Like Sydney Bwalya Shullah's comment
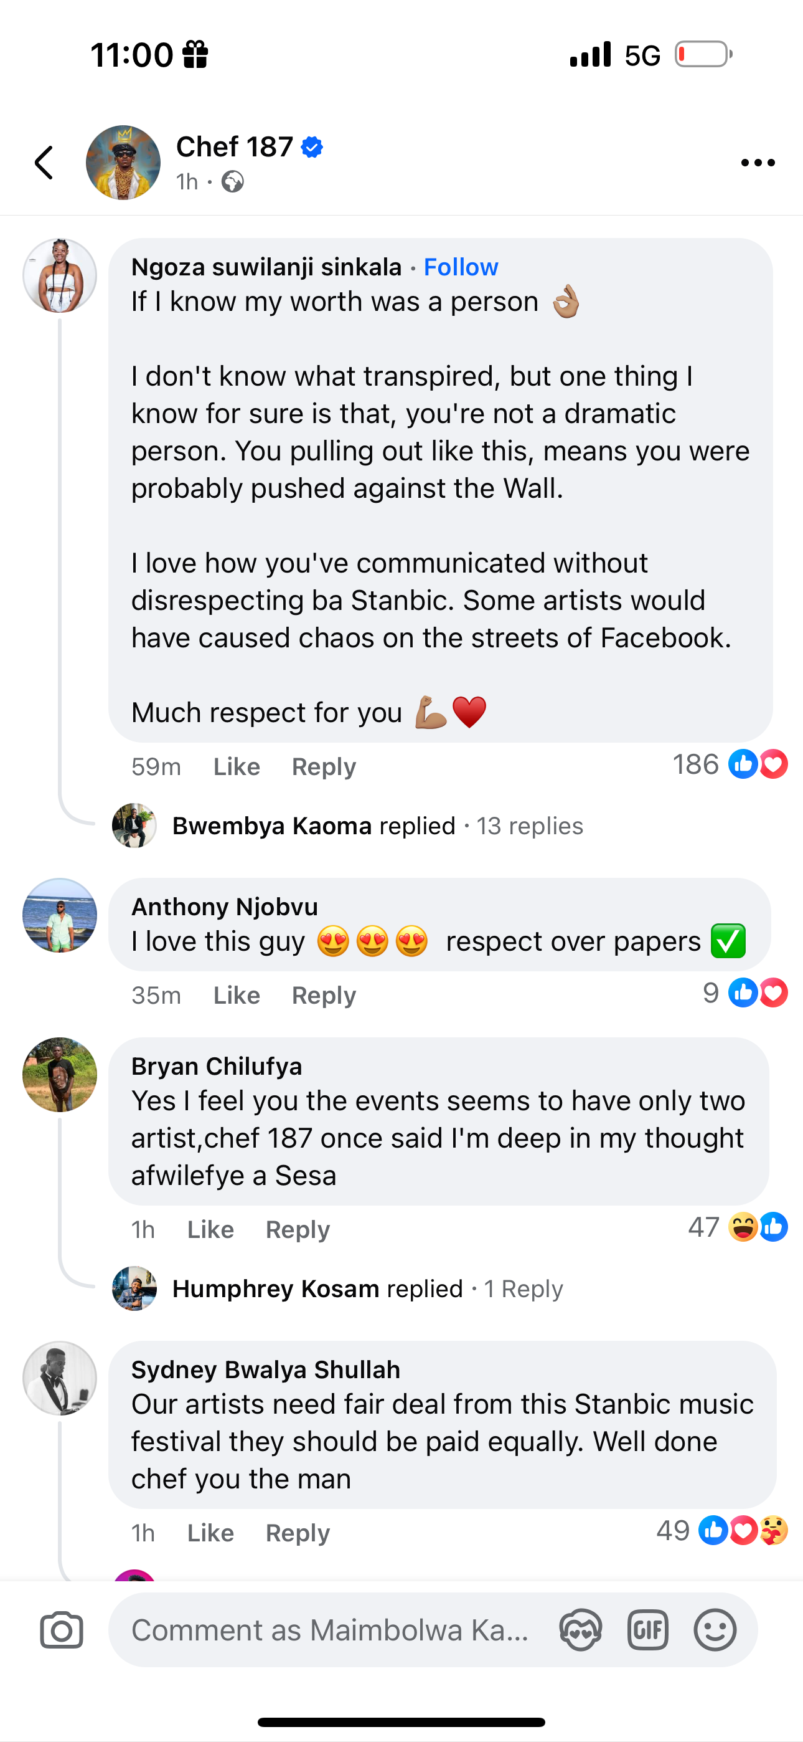The image size is (803, 1742). 210,1533
